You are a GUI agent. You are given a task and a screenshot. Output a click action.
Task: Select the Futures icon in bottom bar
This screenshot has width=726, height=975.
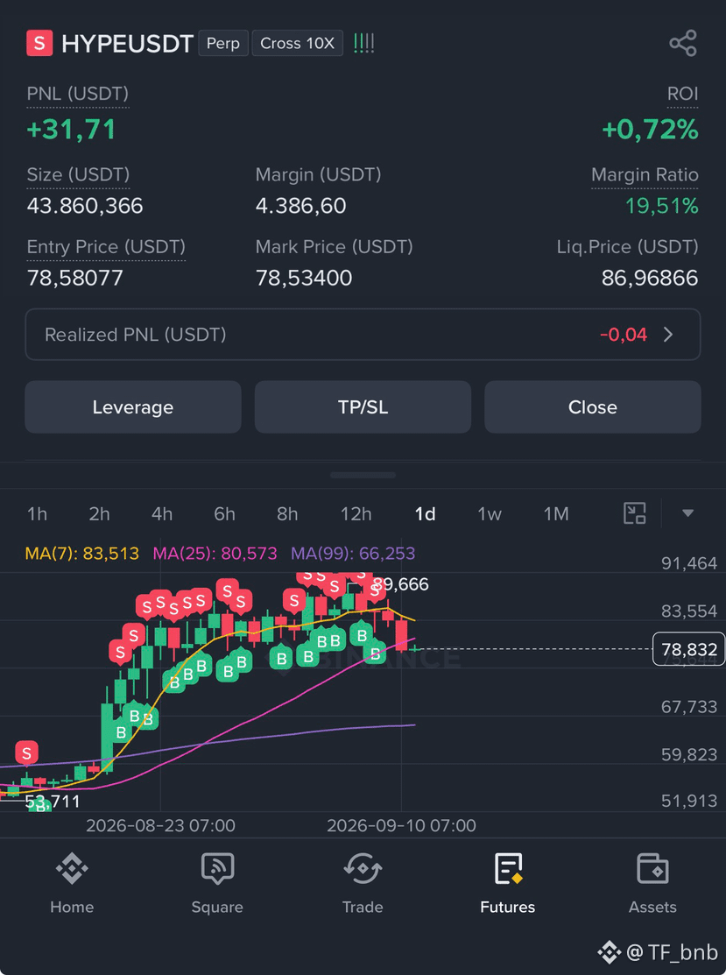[508, 868]
